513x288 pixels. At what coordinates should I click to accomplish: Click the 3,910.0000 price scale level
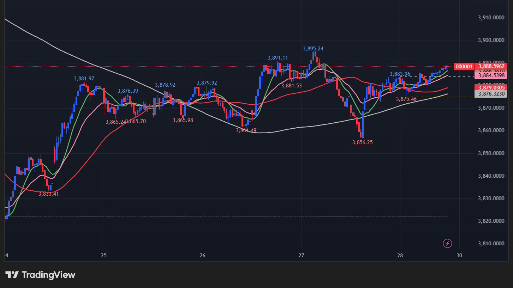coord(492,17)
